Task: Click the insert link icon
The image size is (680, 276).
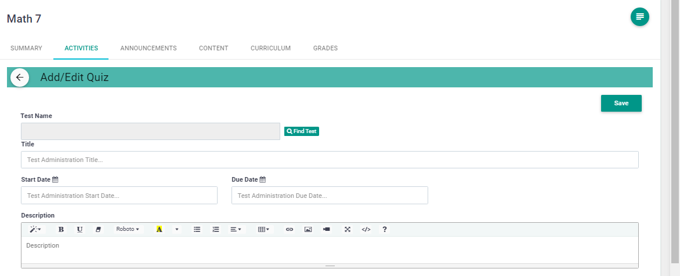Action: (x=290, y=229)
